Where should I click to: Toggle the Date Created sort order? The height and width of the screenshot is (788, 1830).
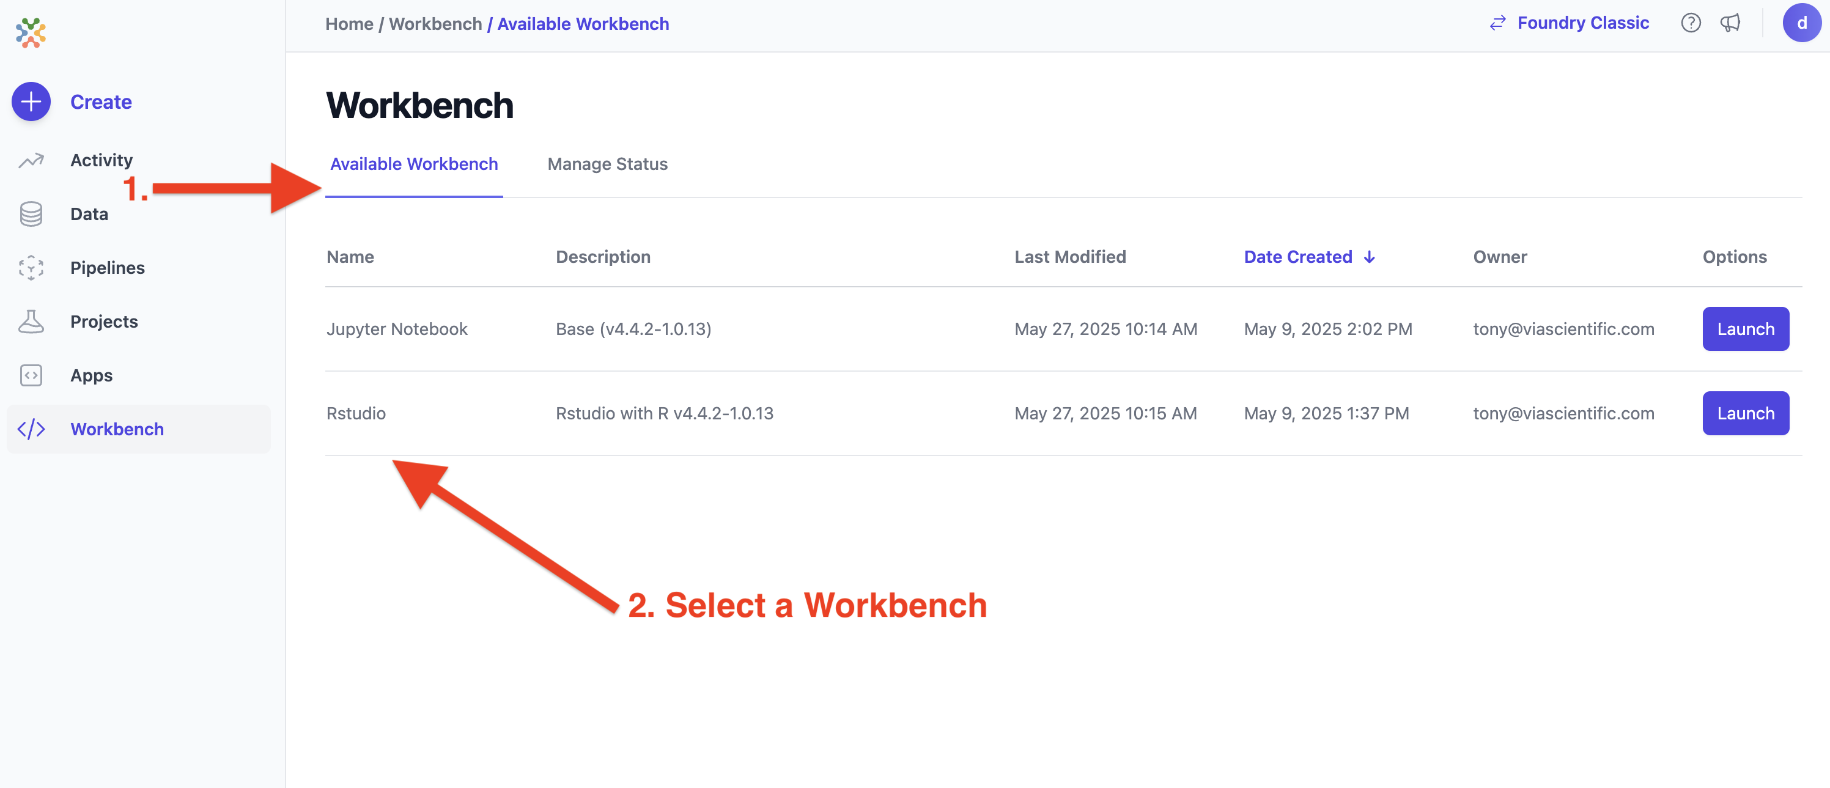(x=1309, y=257)
